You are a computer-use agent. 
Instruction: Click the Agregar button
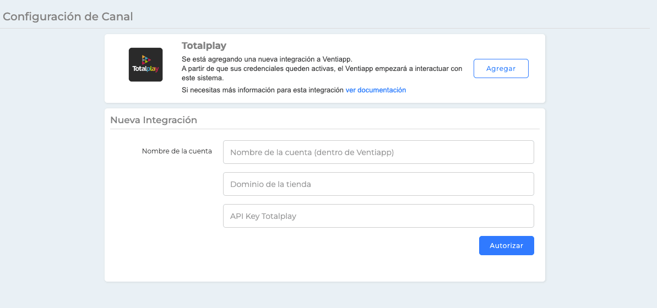[501, 69]
